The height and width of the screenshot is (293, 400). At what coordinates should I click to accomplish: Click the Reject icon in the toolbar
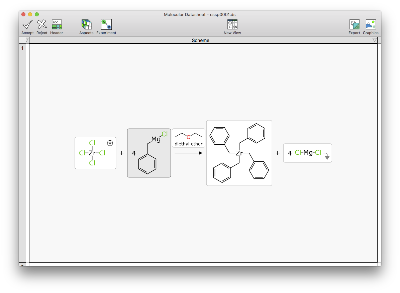(41, 25)
